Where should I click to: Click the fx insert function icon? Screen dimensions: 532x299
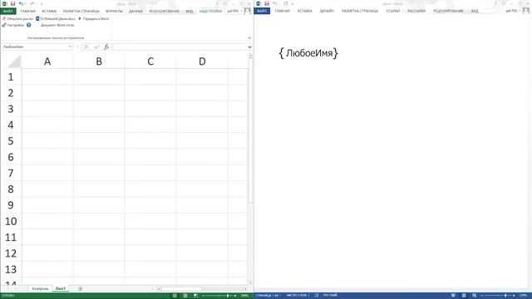coord(106,47)
